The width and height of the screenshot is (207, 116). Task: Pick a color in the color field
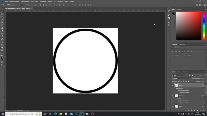coord(189,26)
